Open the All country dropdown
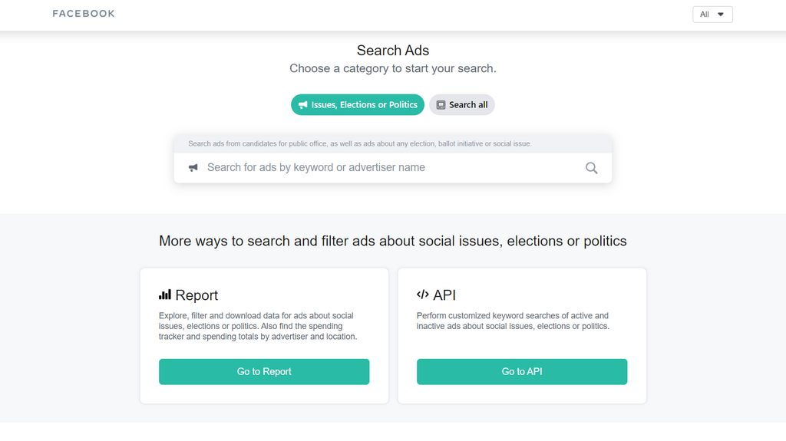This screenshot has height=441, width=786. pyautogui.click(x=712, y=15)
